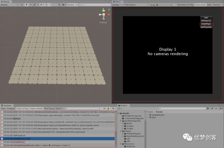Click the Console Clear button
The height and width of the screenshot is (148, 224).
coord(3,108)
